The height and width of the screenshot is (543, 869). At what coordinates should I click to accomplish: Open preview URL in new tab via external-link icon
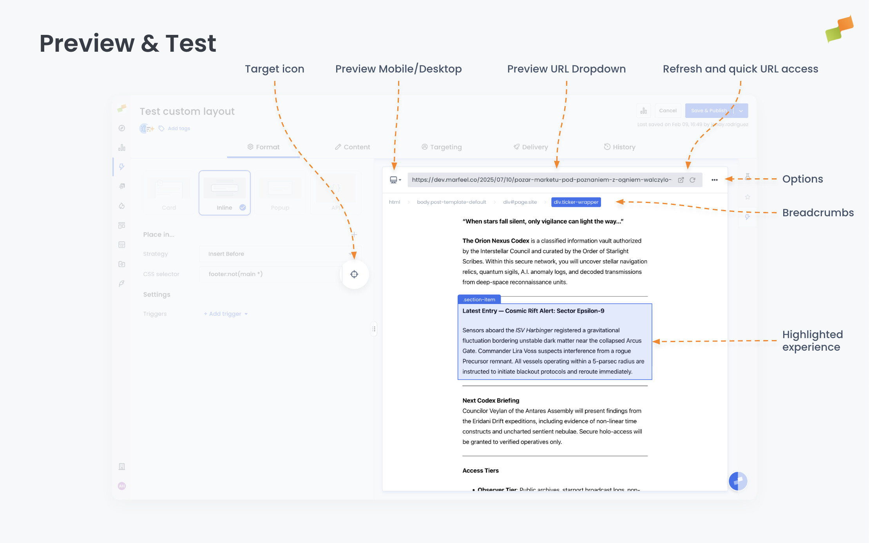[x=681, y=180]
